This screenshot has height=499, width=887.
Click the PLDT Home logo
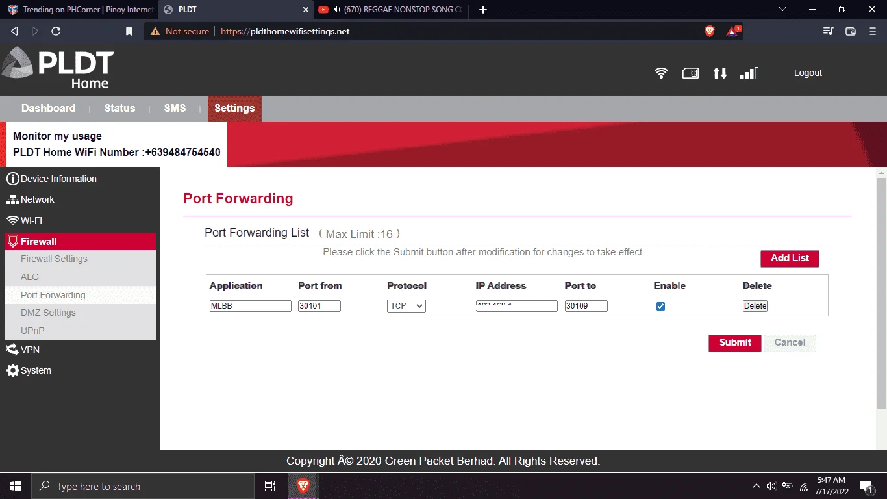(x=58, y=68)
